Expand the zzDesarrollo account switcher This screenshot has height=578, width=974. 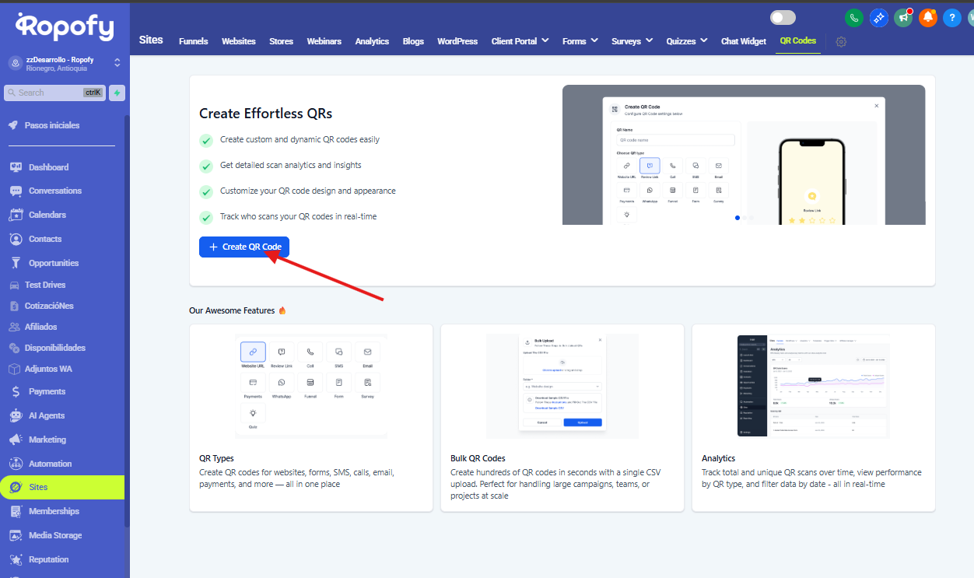click(117, 63)
